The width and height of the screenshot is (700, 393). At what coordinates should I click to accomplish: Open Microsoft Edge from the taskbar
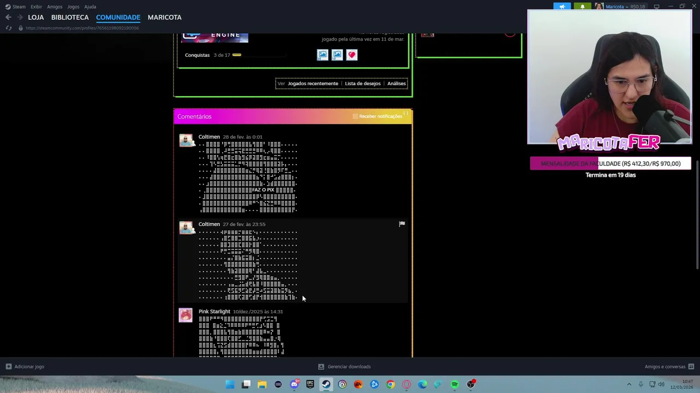[x=422, y=384]
